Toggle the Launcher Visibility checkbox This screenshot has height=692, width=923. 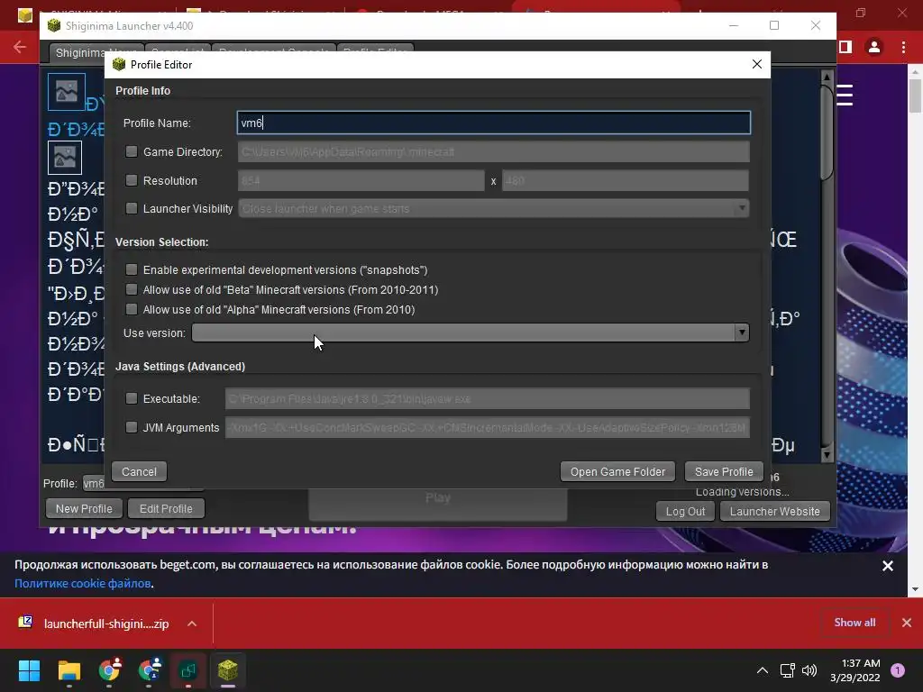[132, 208]
